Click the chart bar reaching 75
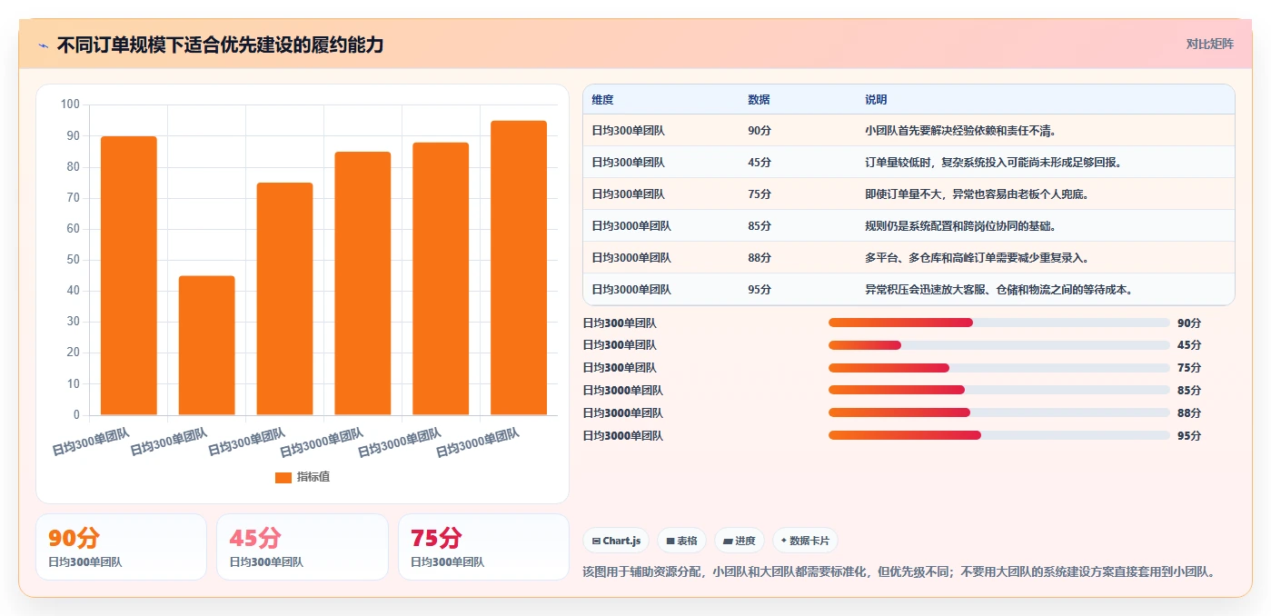Screen dimensions: 1271x616 (x=284, y=299)
